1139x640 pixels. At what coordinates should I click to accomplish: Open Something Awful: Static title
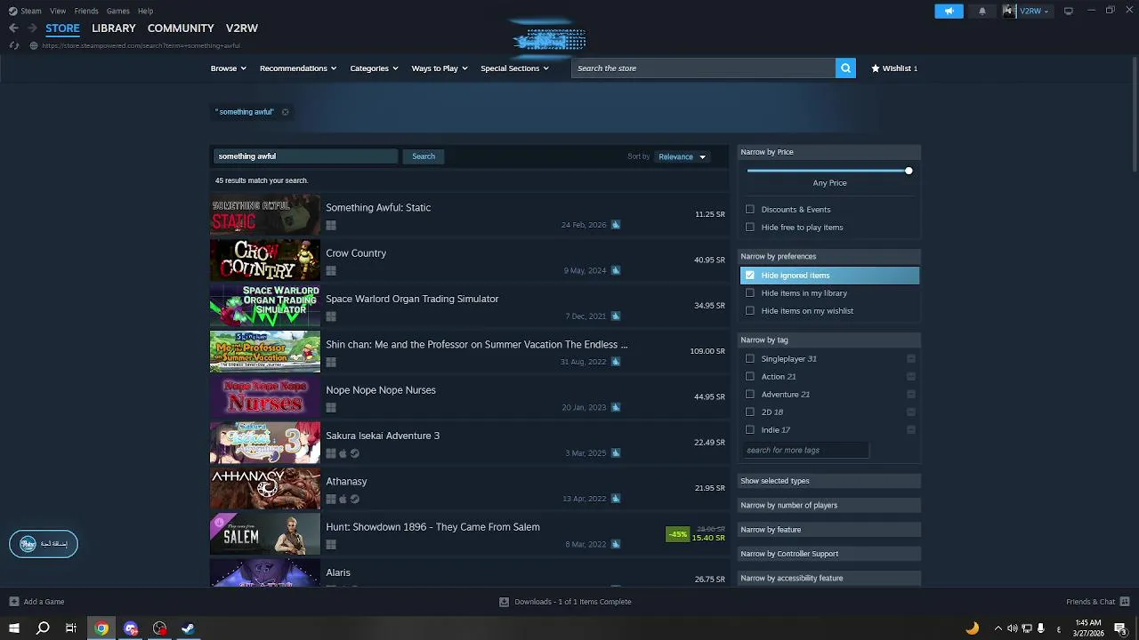tap(378, 208)
